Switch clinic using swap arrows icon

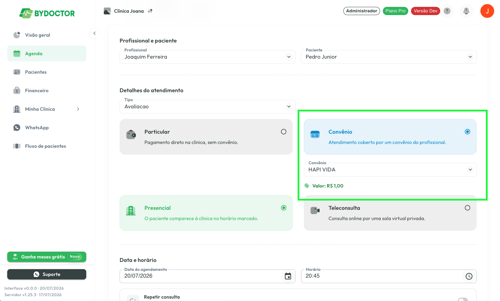click(x=150, y=11)
